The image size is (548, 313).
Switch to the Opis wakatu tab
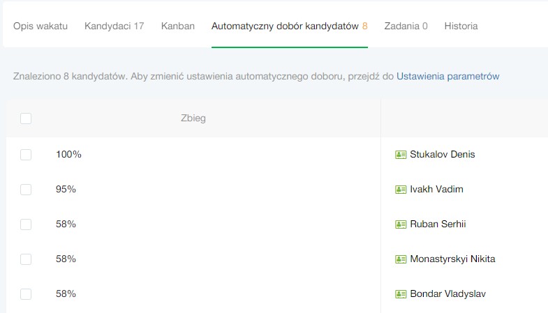tap(40, 26)
